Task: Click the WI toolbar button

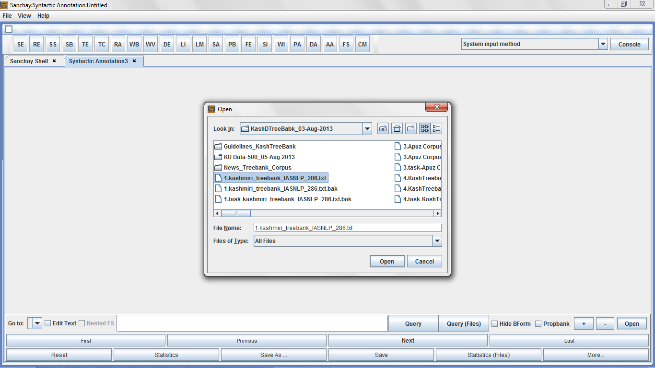Action: click(281, 45)
